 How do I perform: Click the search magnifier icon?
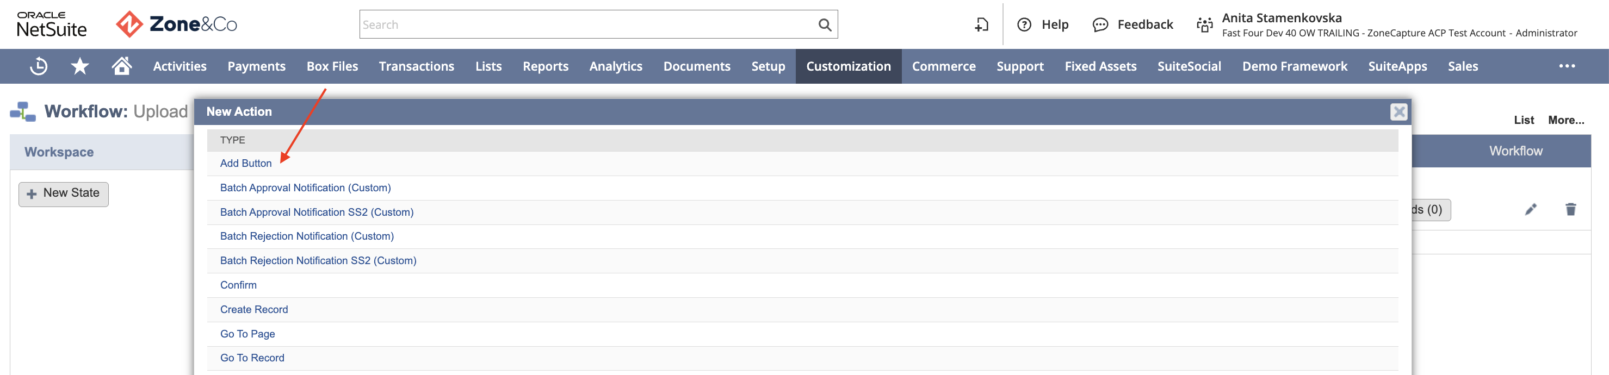(x=825, y=25)
